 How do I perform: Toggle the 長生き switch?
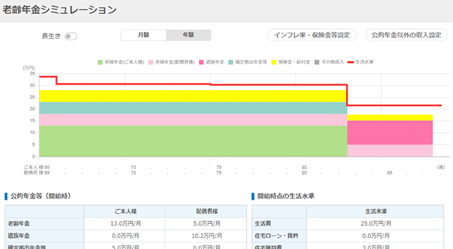point(71,36)
